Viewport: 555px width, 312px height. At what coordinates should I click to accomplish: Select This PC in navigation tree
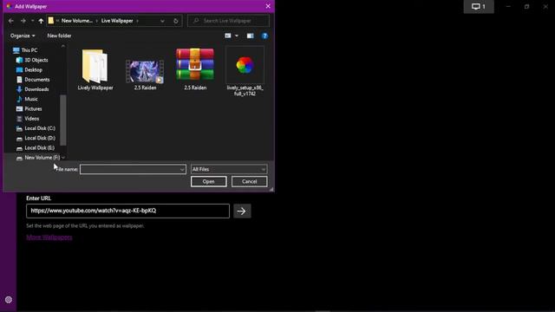[x=29, y=50]
